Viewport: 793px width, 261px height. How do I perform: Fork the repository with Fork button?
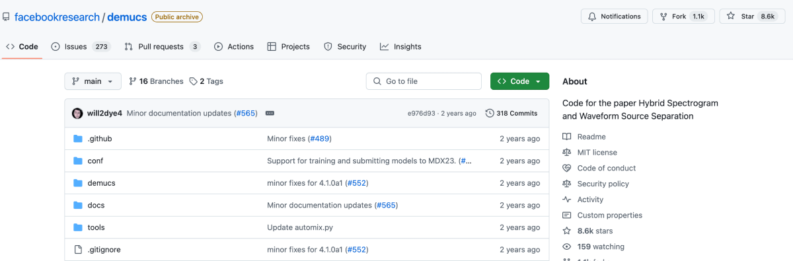click(x=683, y=17)
